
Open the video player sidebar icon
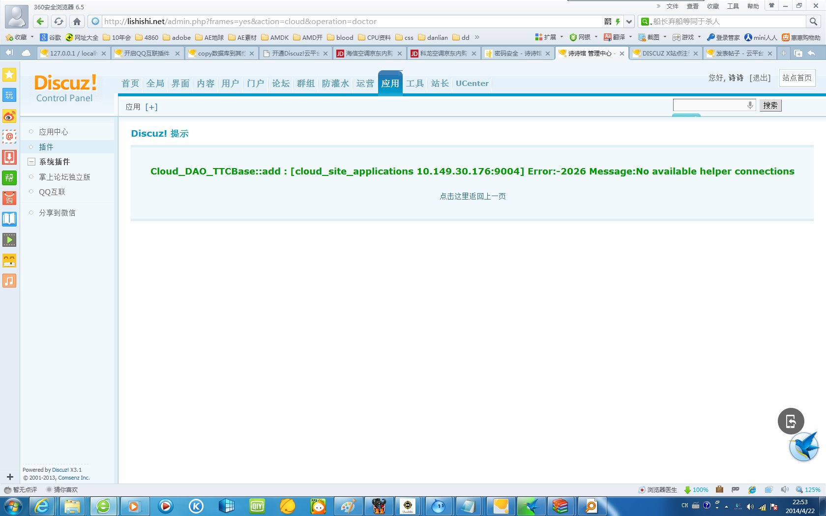click(x=9, y=239)
